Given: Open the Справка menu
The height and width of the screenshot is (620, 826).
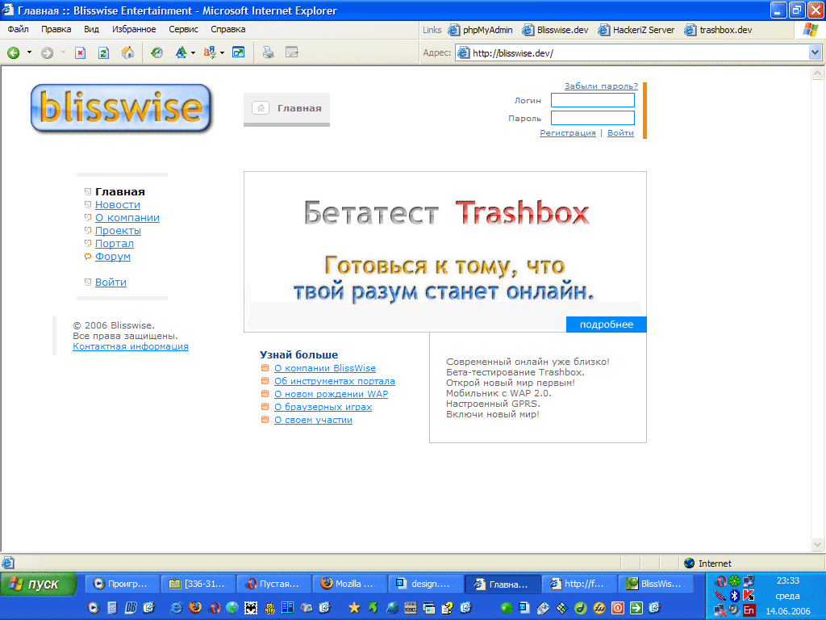Looking at the screenshot, I should click(228, 30).
